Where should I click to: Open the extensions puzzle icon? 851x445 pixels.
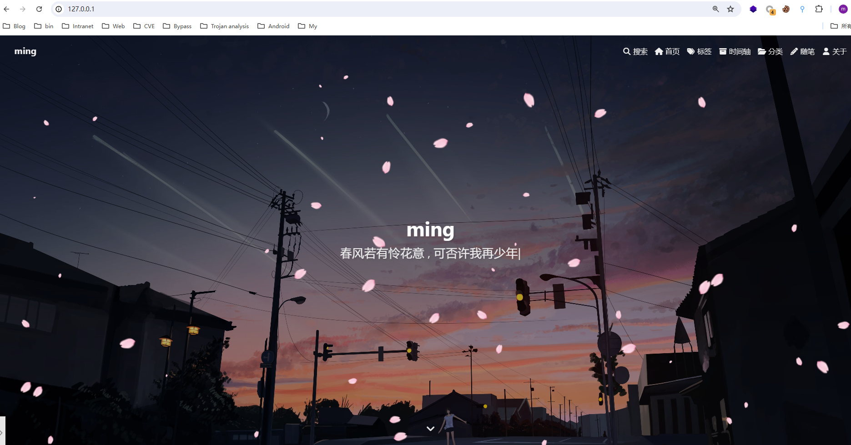819,9
